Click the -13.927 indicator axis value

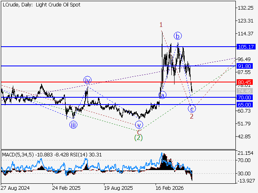pos(246,181)
